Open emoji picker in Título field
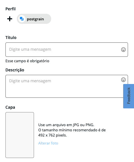Viewport: 134px width, 162px height. [x=123, y=50]
